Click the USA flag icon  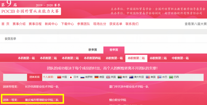pos(148,77)
